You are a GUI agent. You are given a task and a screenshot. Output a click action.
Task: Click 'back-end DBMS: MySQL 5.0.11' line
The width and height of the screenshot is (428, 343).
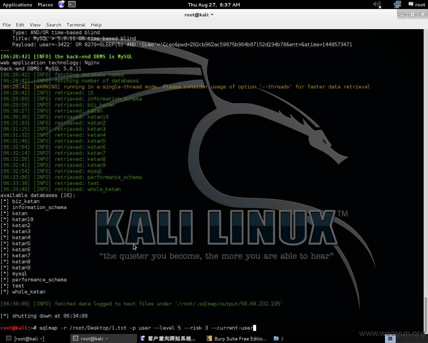[x=41, y=69]
